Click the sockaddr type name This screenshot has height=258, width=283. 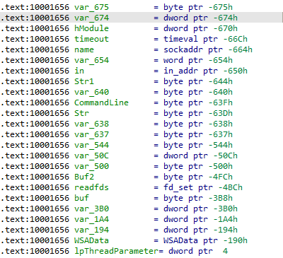(183, 49)
